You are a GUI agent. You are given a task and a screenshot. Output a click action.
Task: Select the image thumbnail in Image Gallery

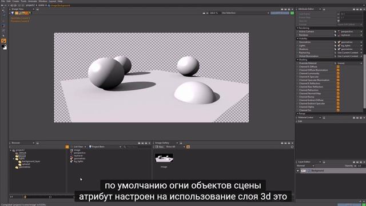tap(164, 158)
